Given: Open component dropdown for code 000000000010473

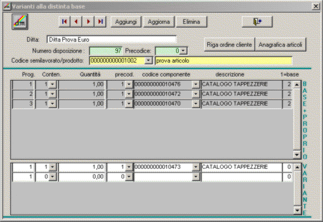Looking at the screenshot, I should 195,167.
